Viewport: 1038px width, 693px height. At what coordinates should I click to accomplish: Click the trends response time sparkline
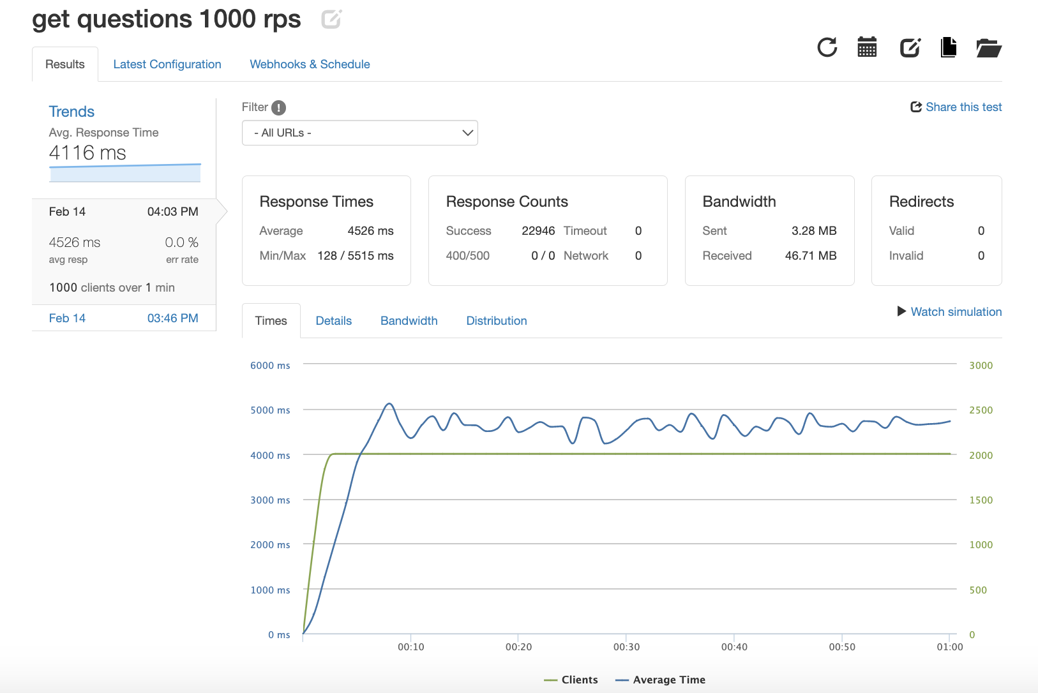125,173
